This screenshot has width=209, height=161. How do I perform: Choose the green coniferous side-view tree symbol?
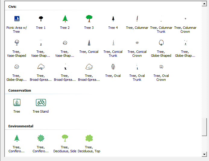pos(17,138)
